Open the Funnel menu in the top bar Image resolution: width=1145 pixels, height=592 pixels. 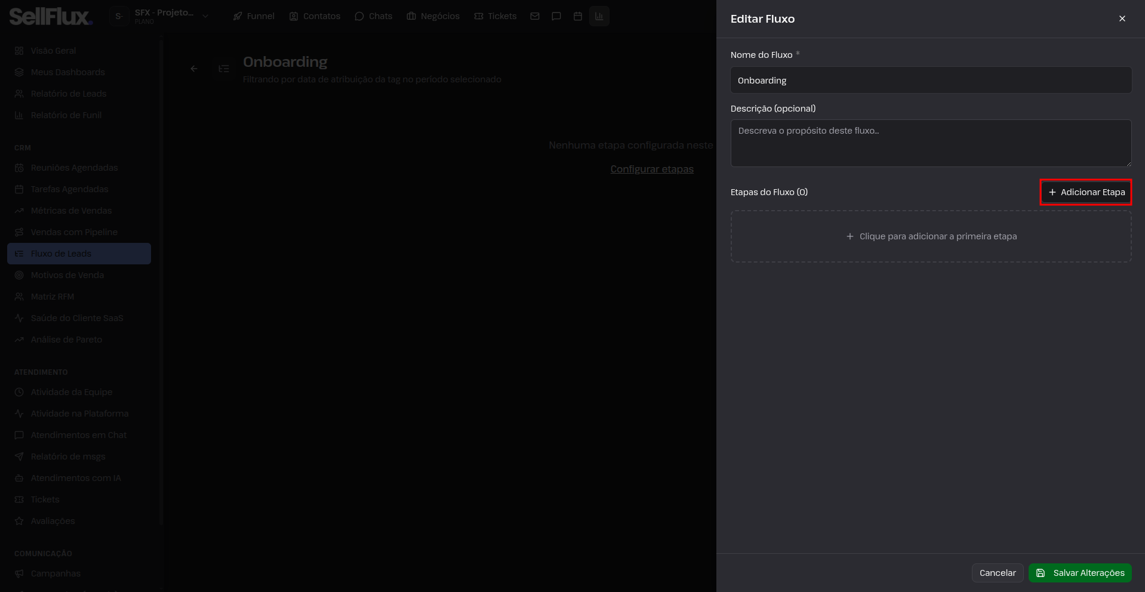[254, 16]
